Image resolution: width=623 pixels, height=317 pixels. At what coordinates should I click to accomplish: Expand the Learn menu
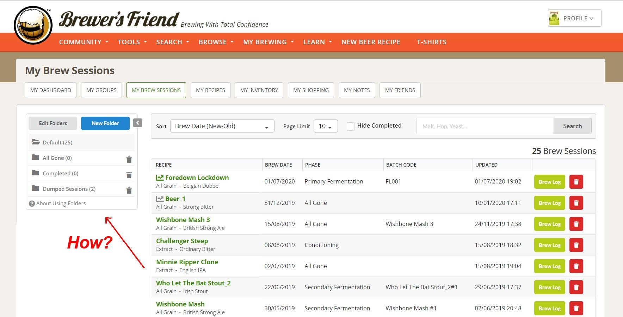317,42
